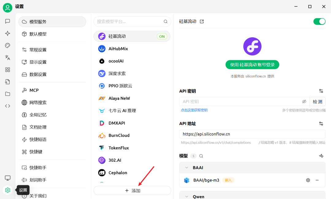This screenshot has height=199, width=331.
Task: Select BurnCloud provider
Action: pos(132,135)
